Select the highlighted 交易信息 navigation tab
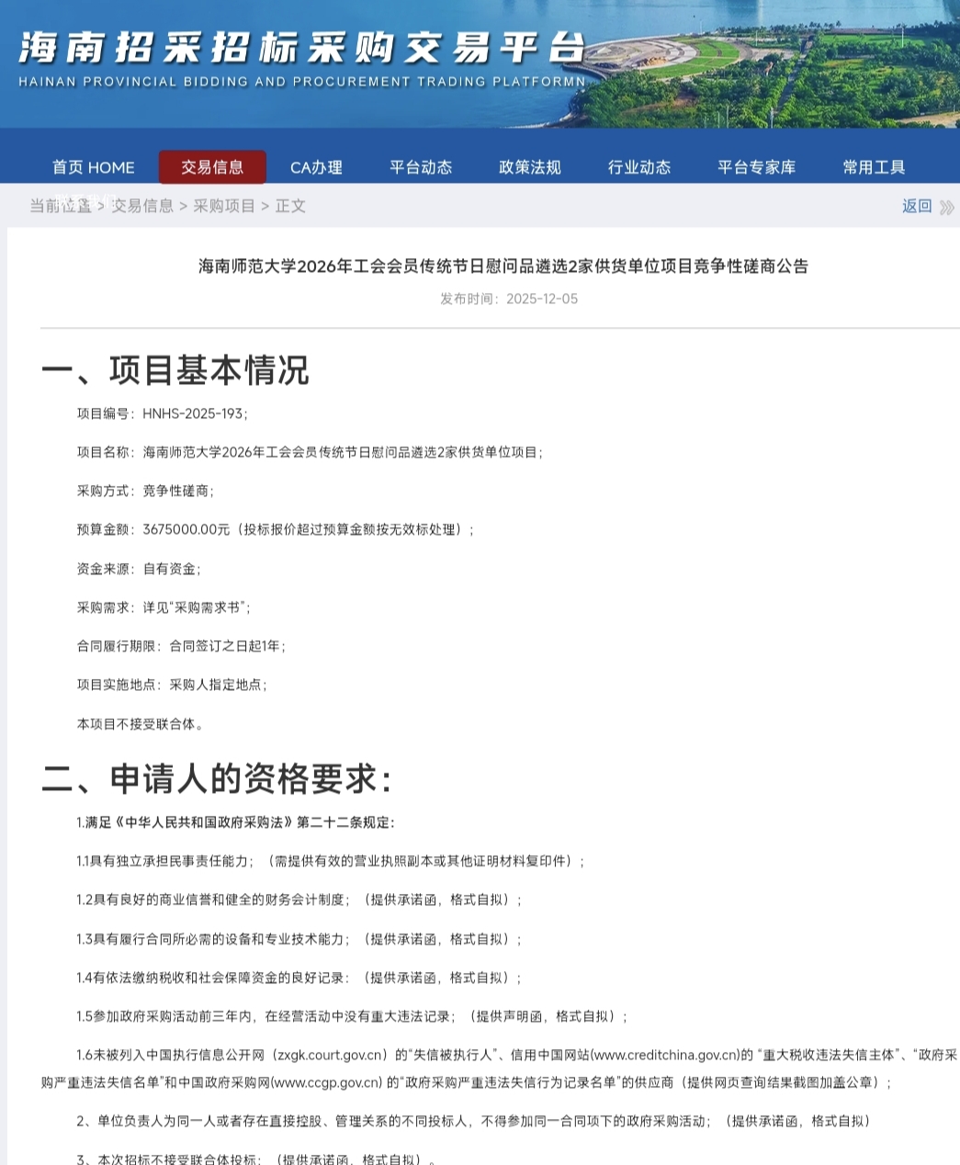This screenshot has height=1165, width=960. point(212,167)
